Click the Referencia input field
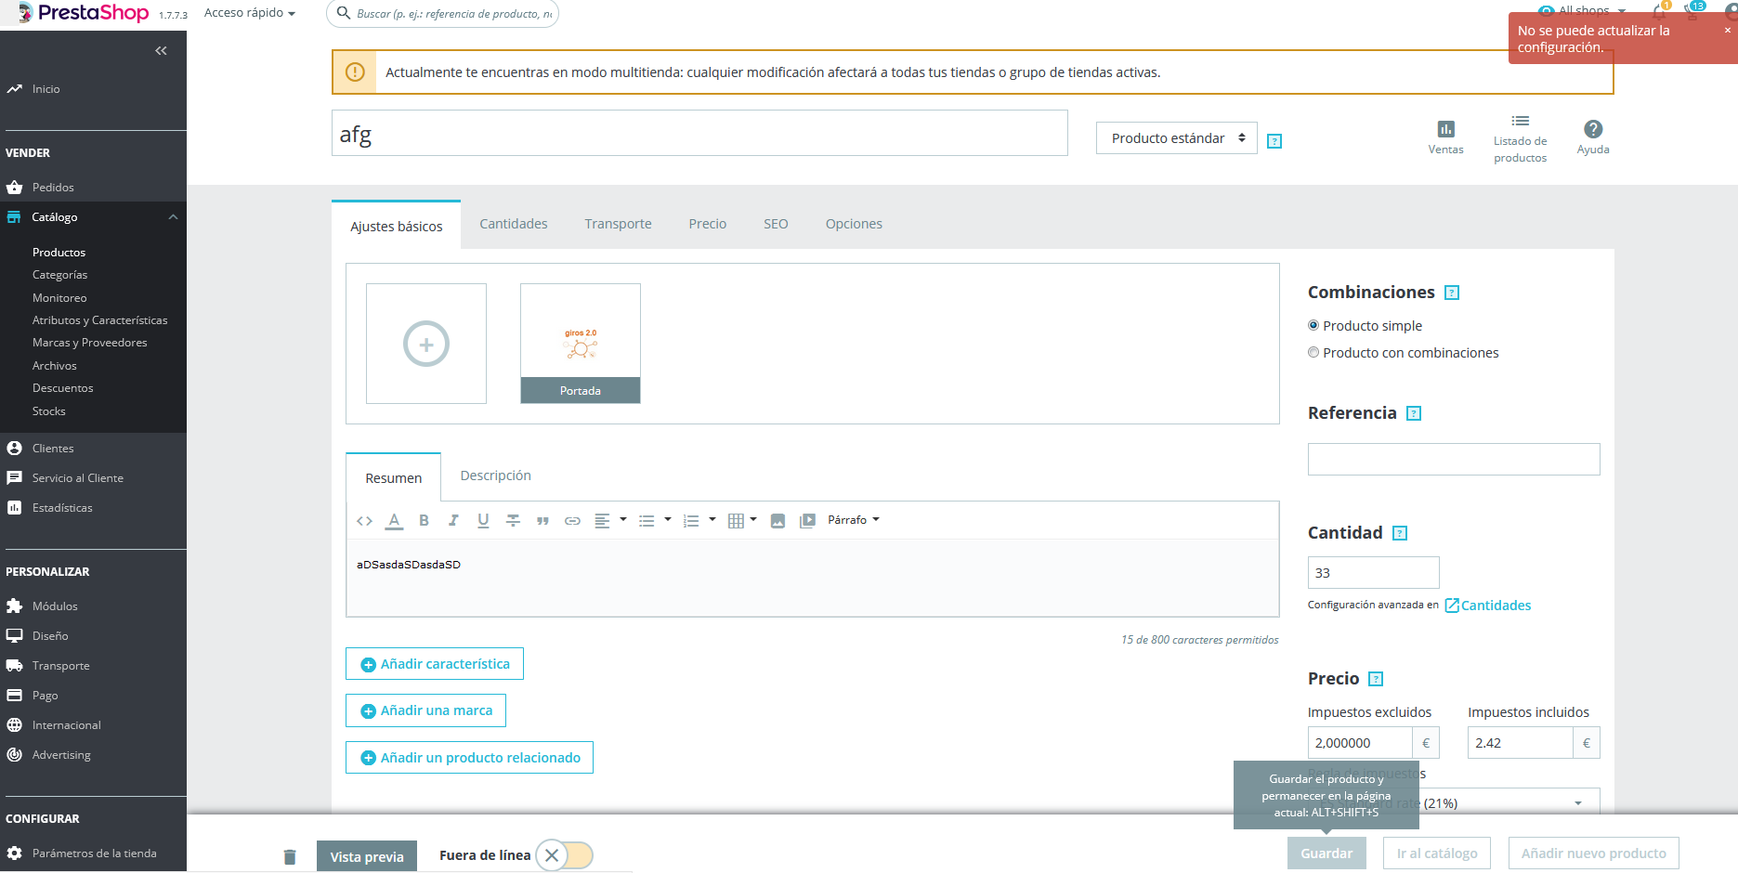This screenshot has width=1738, height=873. click(x=1454, y=460)
